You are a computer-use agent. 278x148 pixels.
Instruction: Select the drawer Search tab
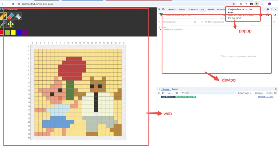[x=175, y=89]
